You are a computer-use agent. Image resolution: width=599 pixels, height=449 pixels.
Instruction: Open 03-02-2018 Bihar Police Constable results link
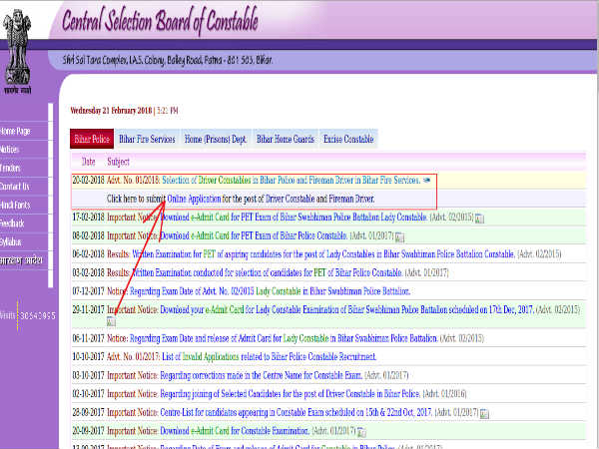(267, 273)
